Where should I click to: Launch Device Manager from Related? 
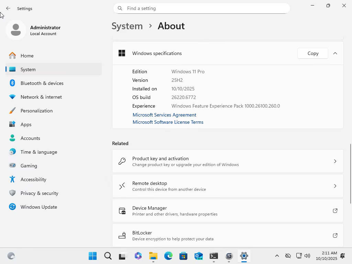[x=228, y=211]
